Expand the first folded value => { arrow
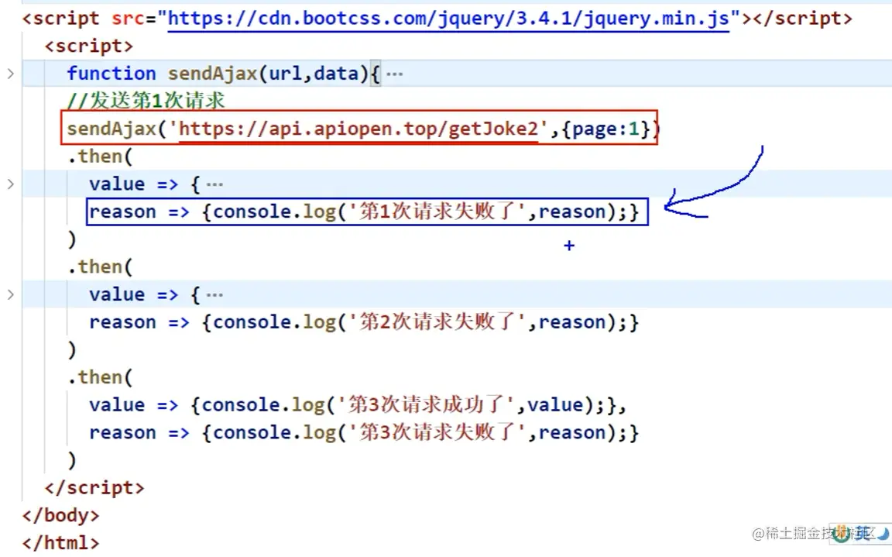The image size is (892, 557). (x=10, y=184)
